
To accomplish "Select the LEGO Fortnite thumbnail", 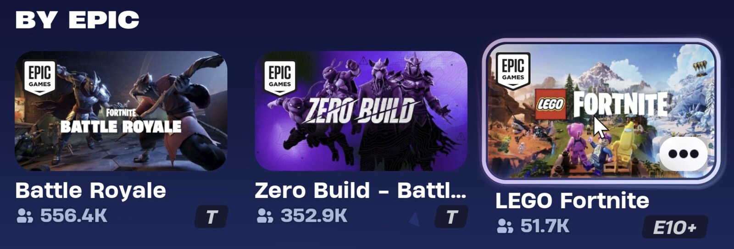I will coord(601,111).
